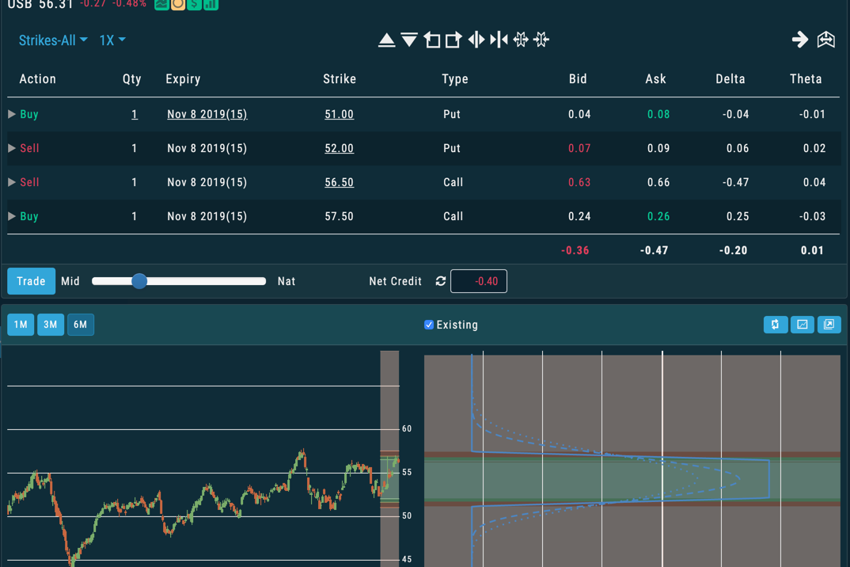Click the Mid-Nat price slider handle
Viewport: 850px width, 567px height.
(x=139, y=281)
